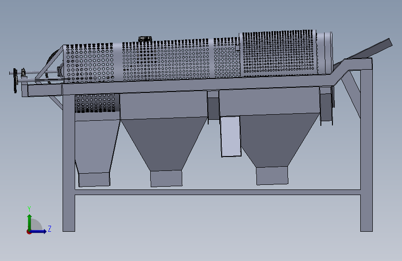Click the red origin ball of the triad
This screenshot has width=402, height=261.
[x=29, y=232]
